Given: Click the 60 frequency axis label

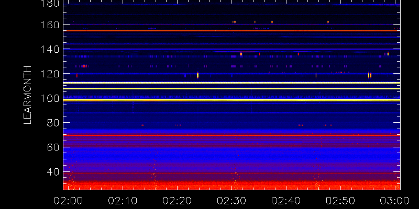Looking at the screenshot, I should click(x=53, y=147).
